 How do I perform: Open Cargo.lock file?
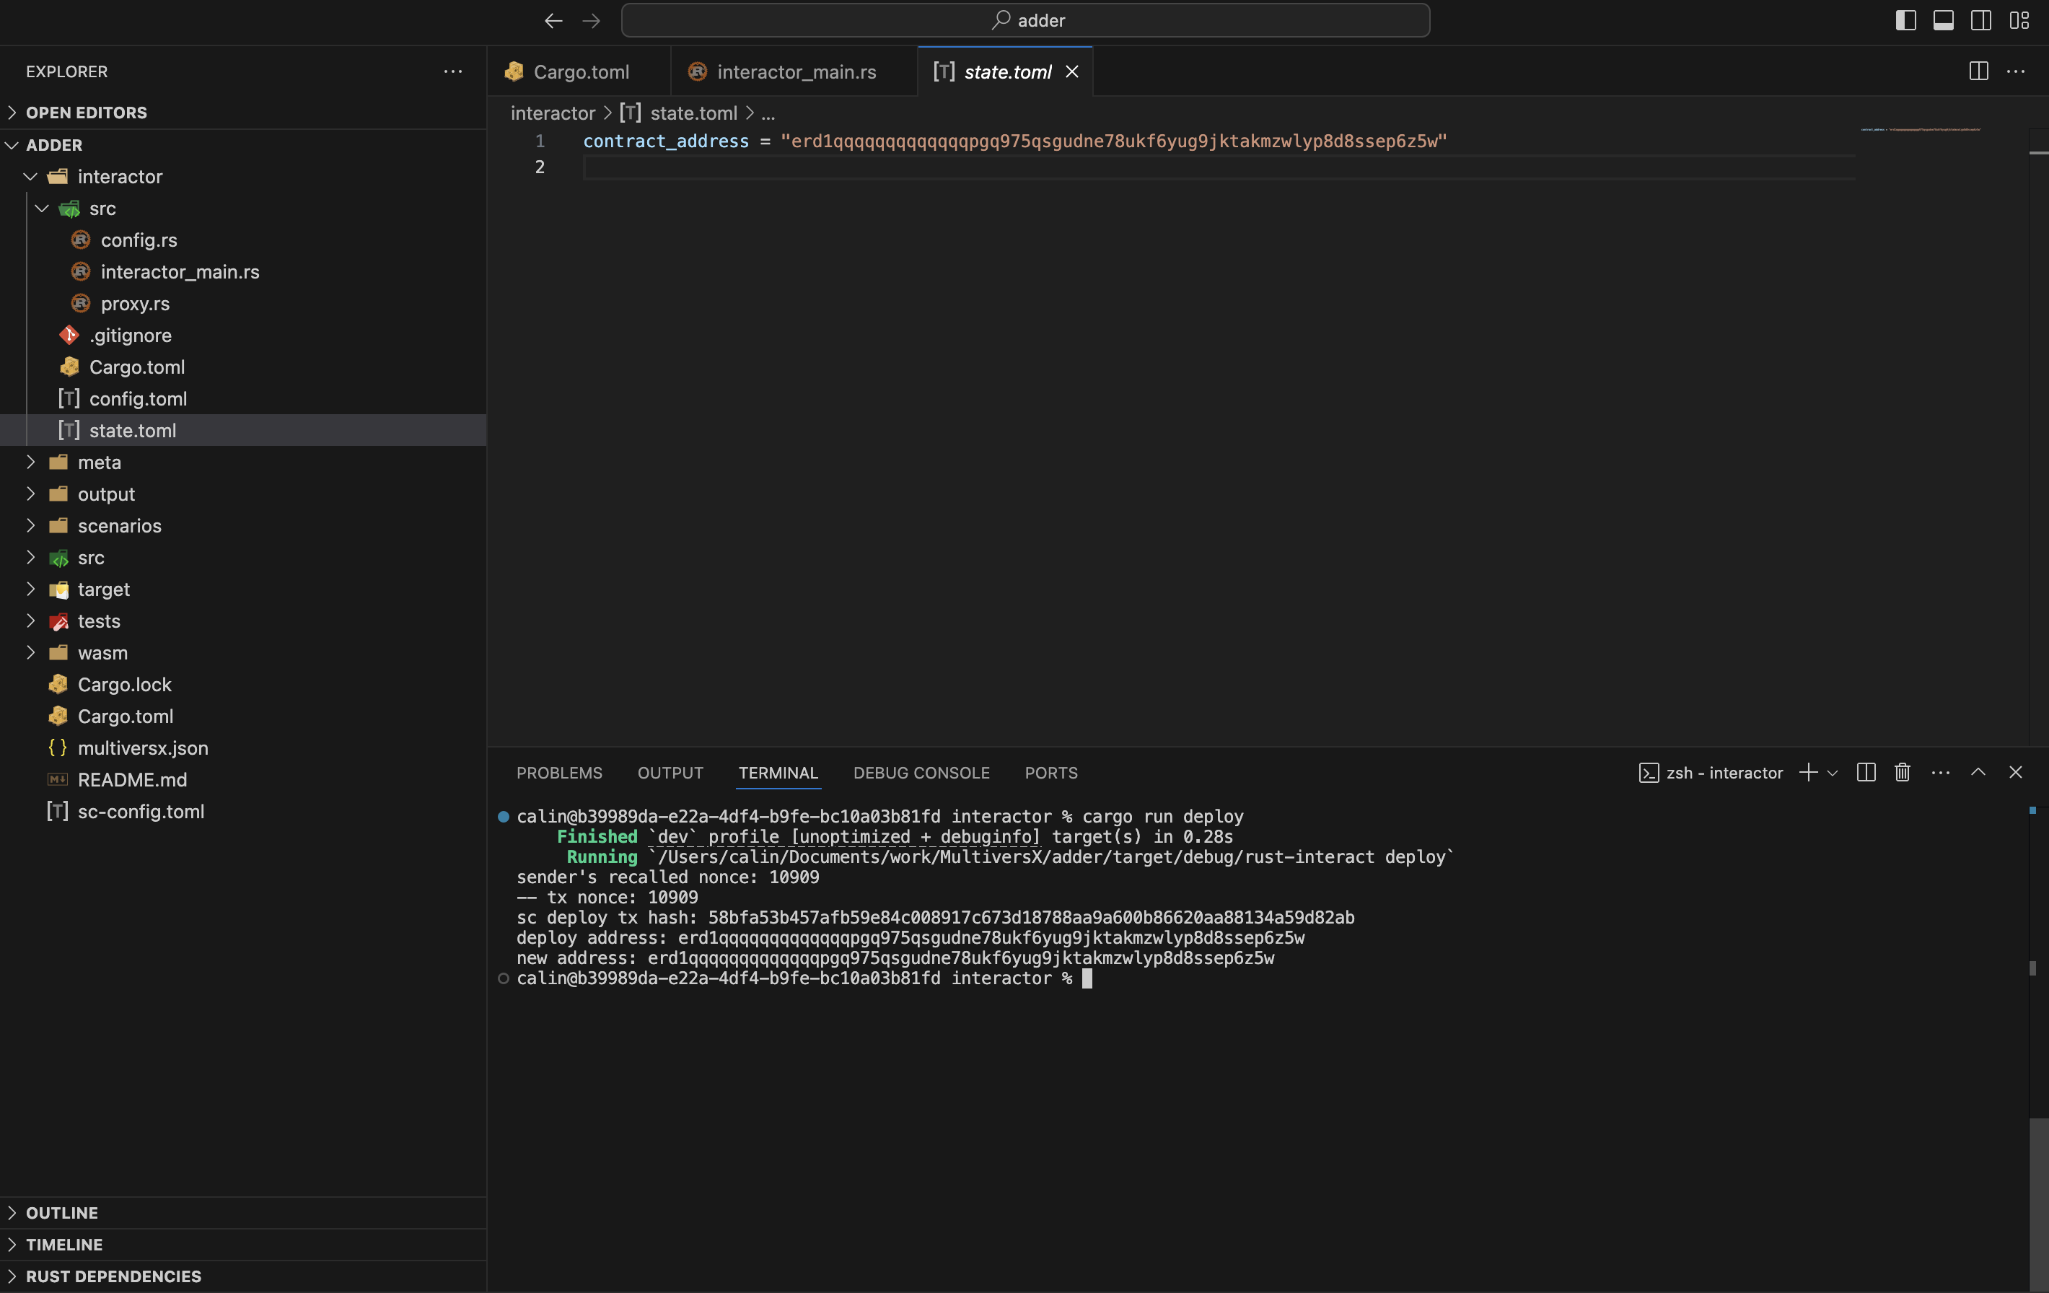click(x=243, y=685)
